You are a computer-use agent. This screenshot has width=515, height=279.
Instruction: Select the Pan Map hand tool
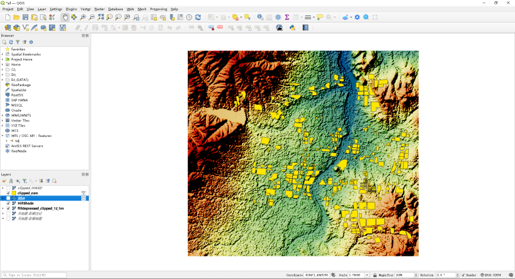(65, 17)
